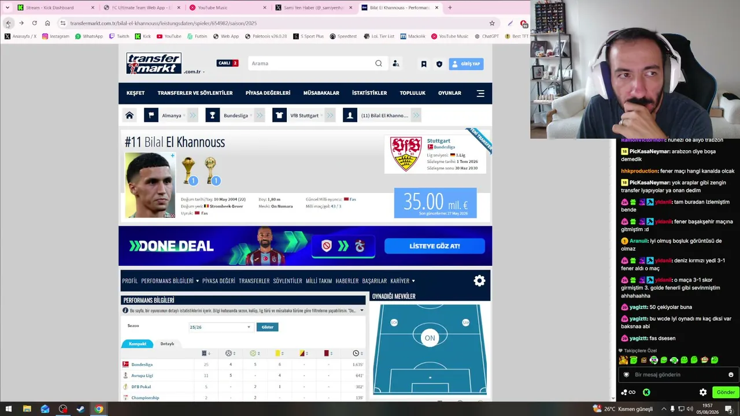
Task: Expand the info text description arrow
Action: click(x=362, y=311)
